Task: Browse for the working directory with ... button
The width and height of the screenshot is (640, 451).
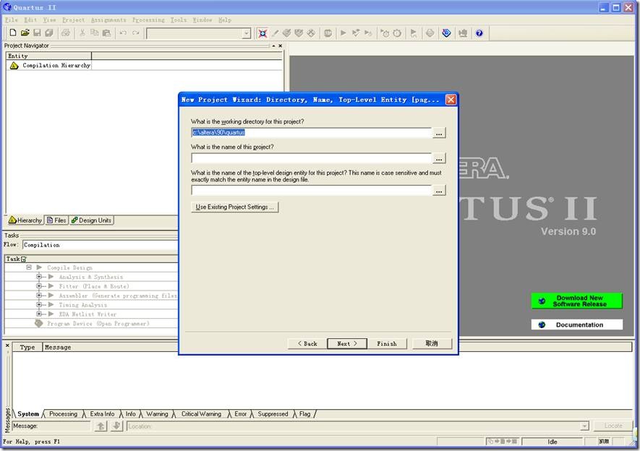Action: click(x=439, y=133)
